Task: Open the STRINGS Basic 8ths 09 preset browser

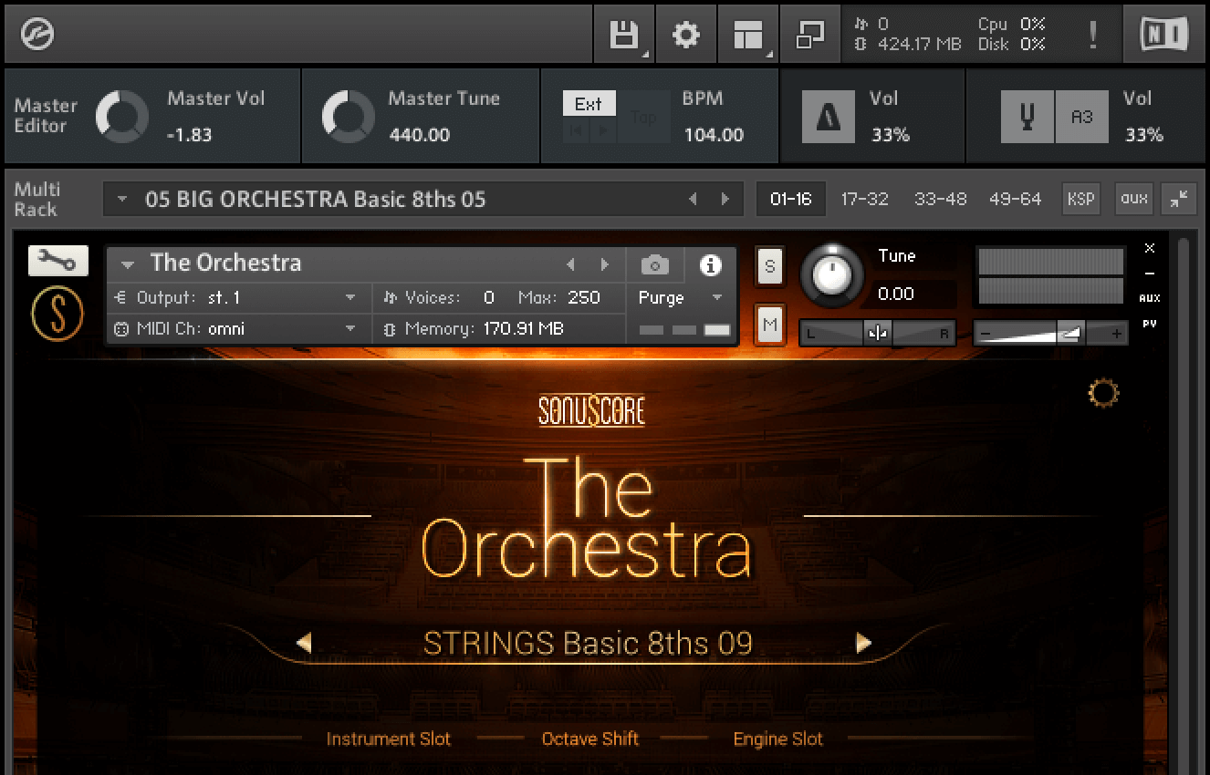Action: [588, 643]
